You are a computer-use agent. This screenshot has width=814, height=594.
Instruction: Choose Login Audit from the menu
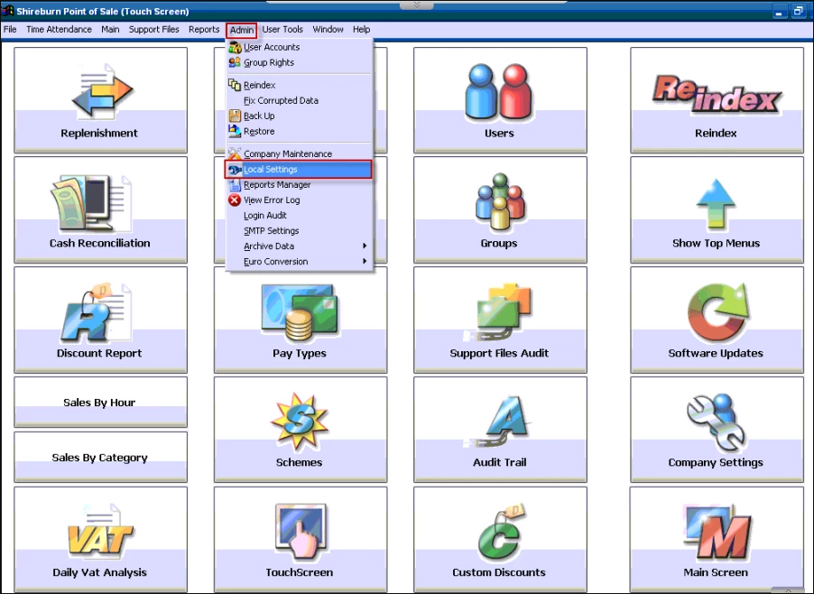click(x=300, y=216)
